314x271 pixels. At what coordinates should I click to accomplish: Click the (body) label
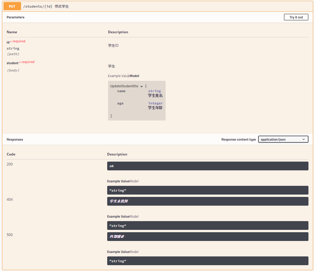click(x=13, y=70)
